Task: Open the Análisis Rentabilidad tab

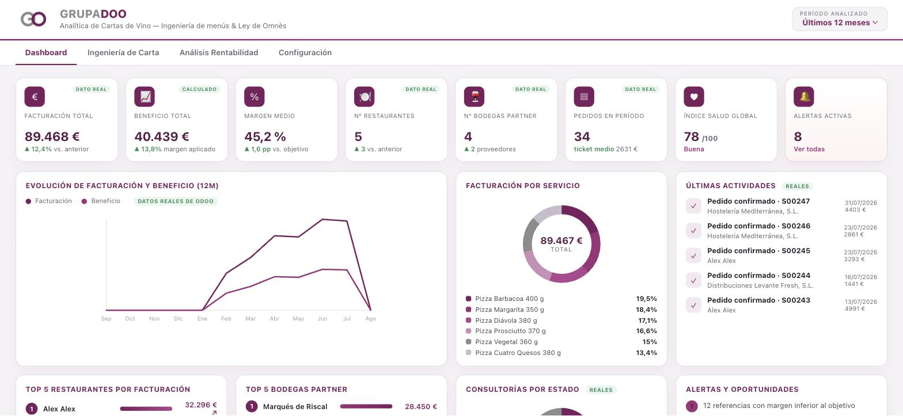Action: pos(219,52)
